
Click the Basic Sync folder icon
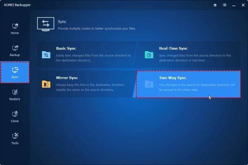point(46,54)
